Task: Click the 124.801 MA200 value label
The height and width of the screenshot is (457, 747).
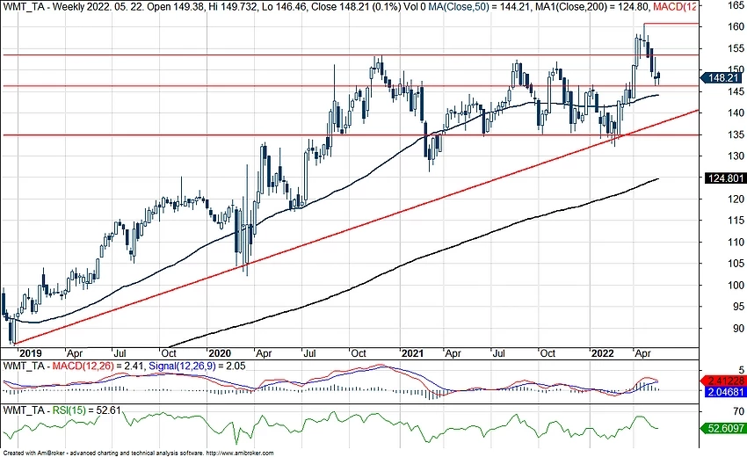Action: click(725, 178)
